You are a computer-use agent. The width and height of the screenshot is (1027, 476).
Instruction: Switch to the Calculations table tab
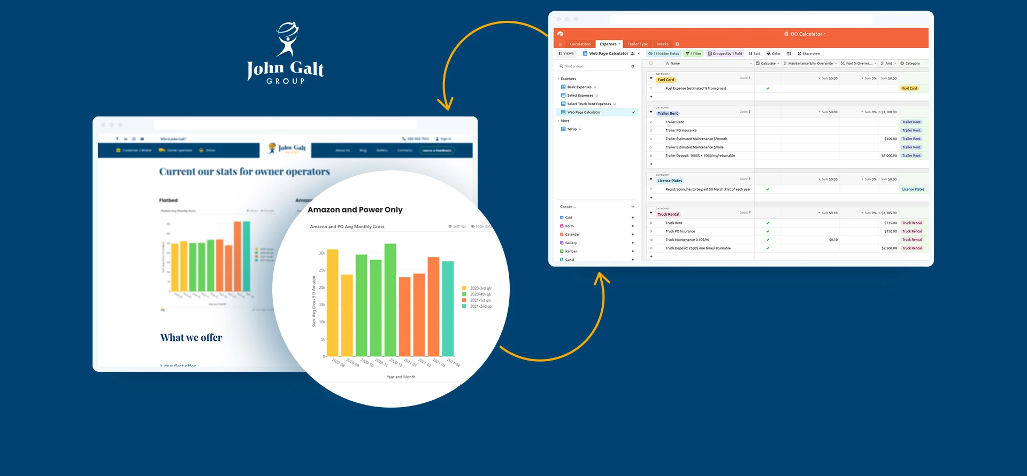point(580,44)
